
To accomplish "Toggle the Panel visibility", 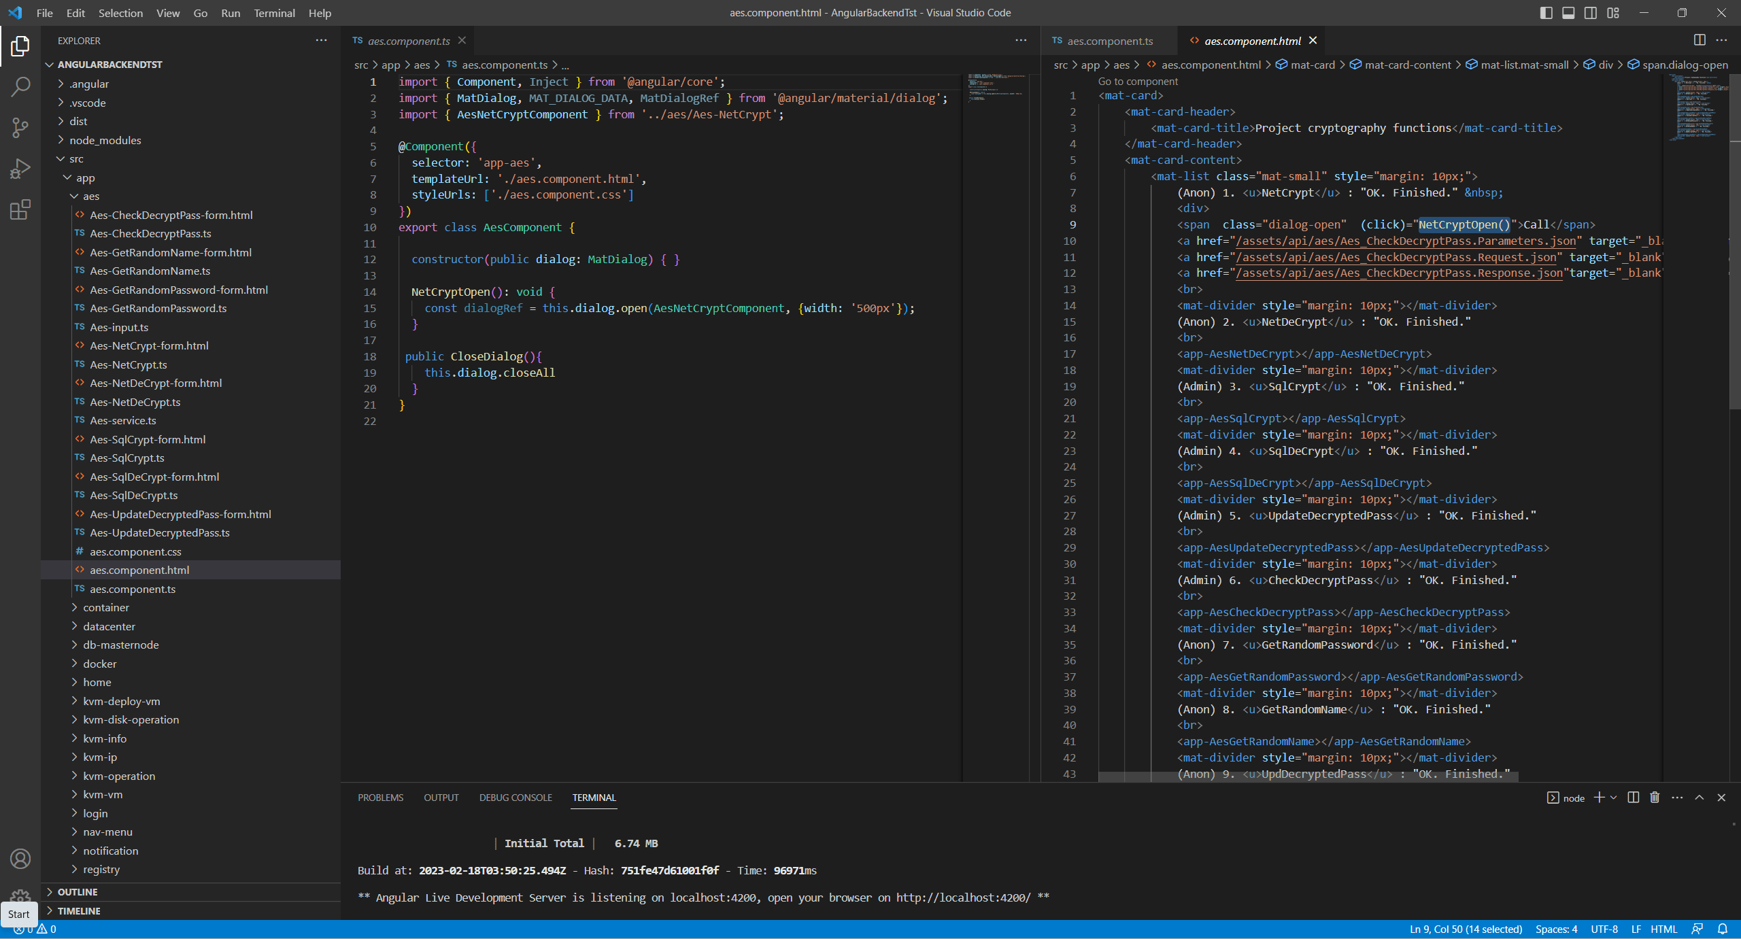I will (x=1568, y=12).
